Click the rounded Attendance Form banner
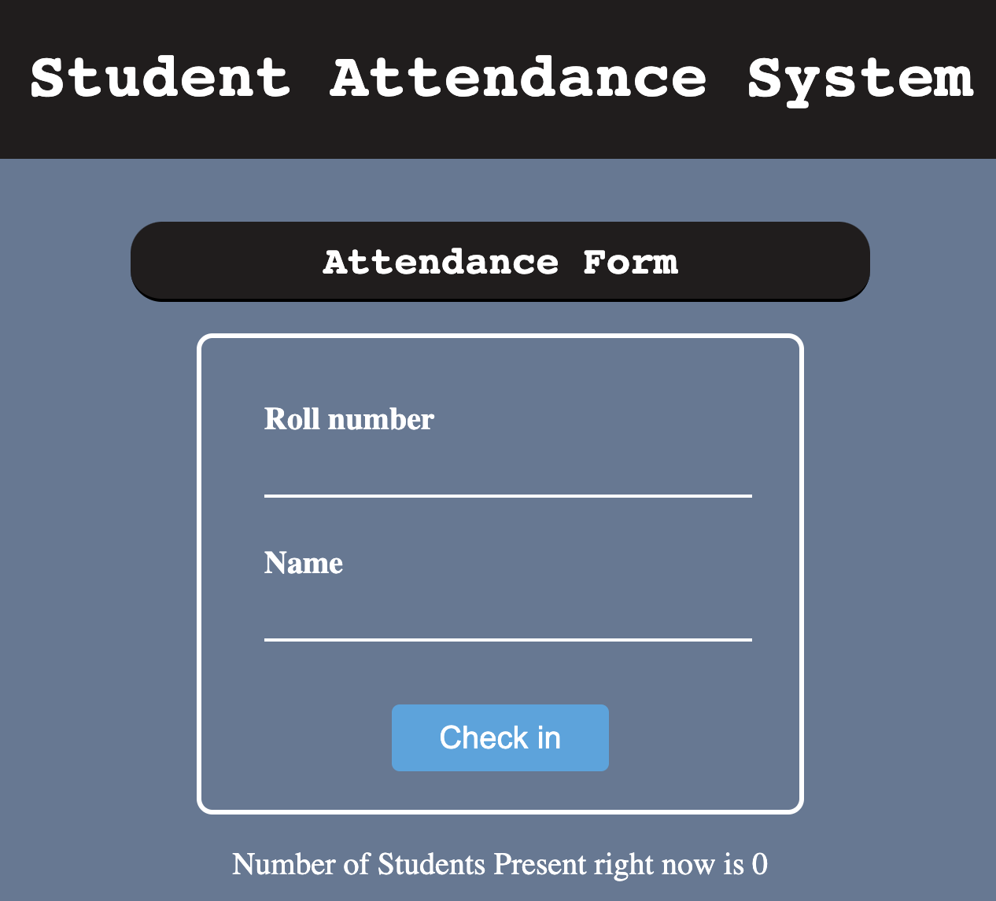Screen dimensions: 996x901 (x=500, y=261)
